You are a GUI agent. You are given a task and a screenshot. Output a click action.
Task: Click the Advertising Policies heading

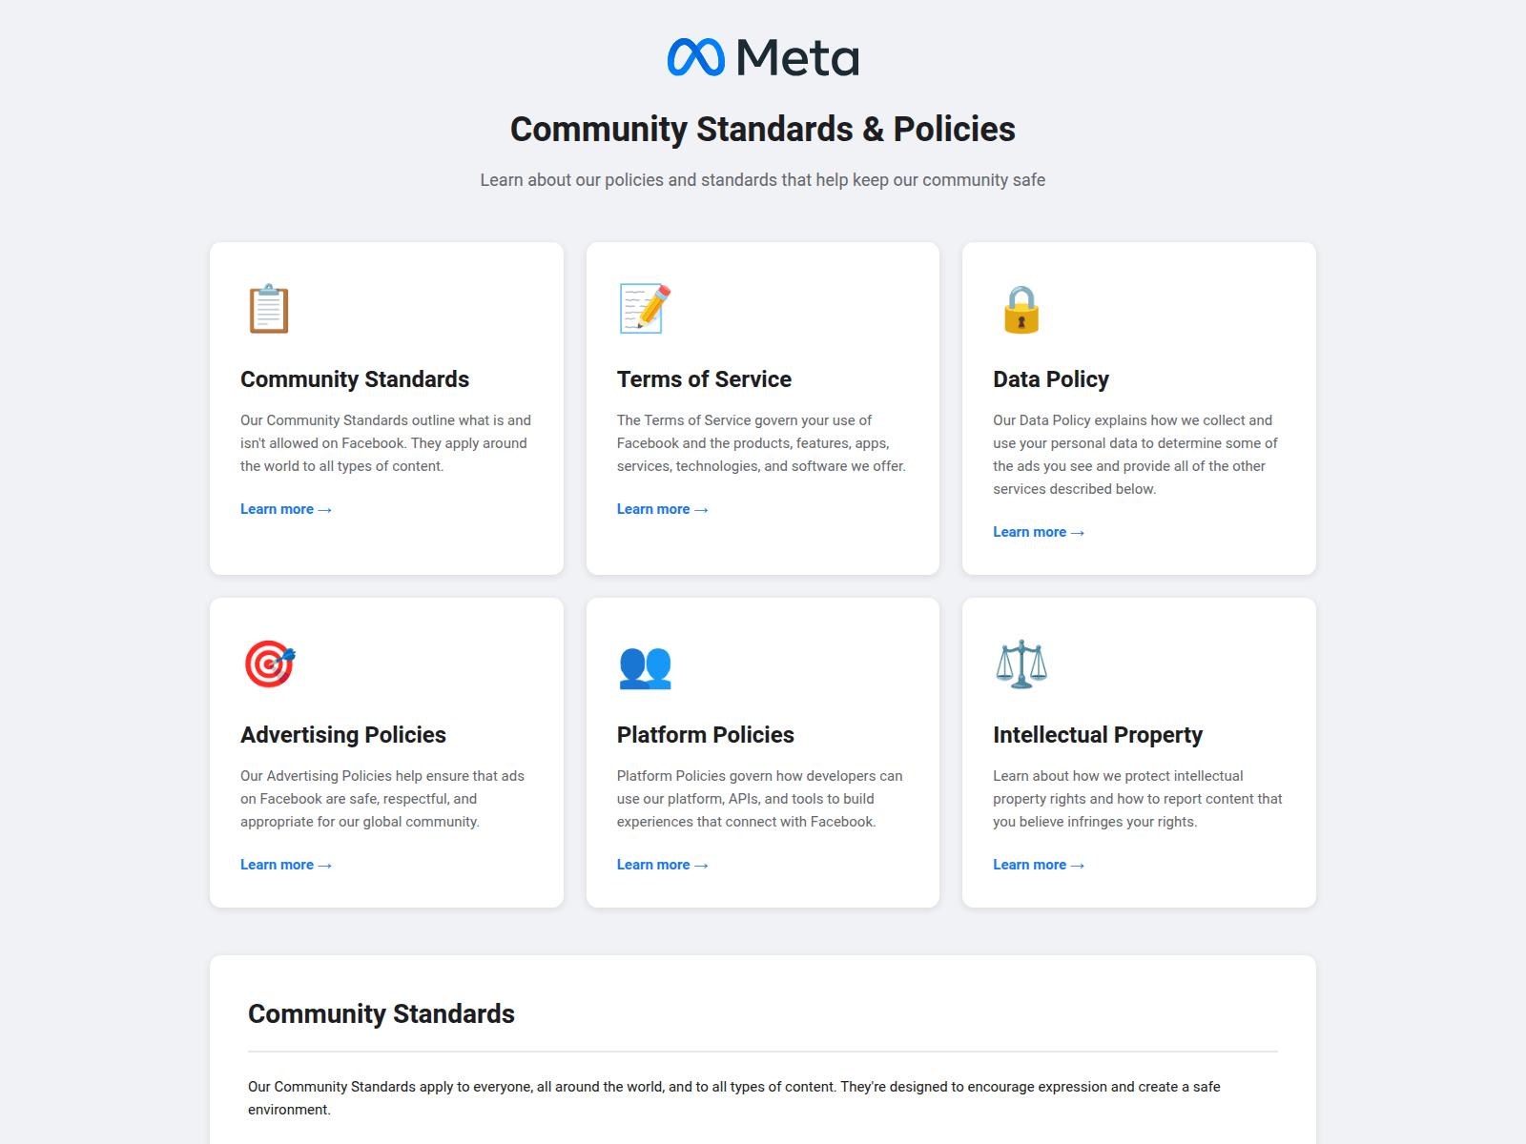(343, 735)
